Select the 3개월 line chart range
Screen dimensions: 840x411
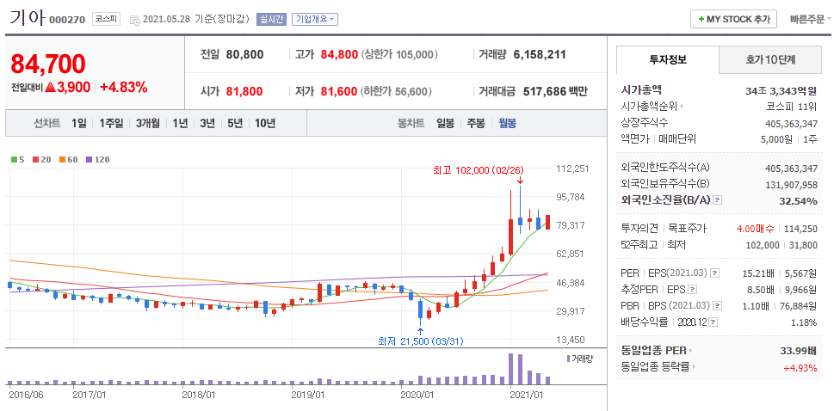(148, 124)
